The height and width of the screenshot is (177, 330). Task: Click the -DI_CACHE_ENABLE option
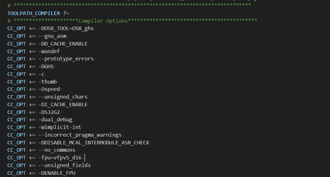[63, 105]
